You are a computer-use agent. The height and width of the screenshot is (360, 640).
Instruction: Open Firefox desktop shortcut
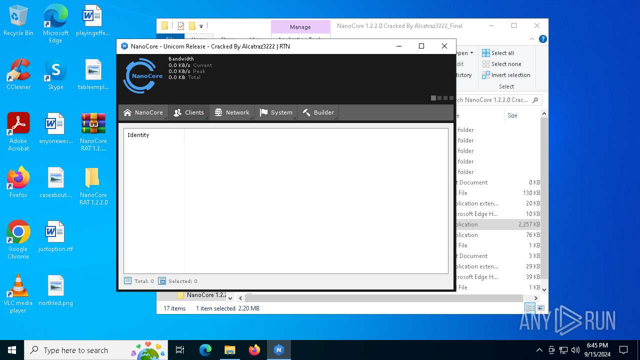pyautogui.click(x=18, y=183)
